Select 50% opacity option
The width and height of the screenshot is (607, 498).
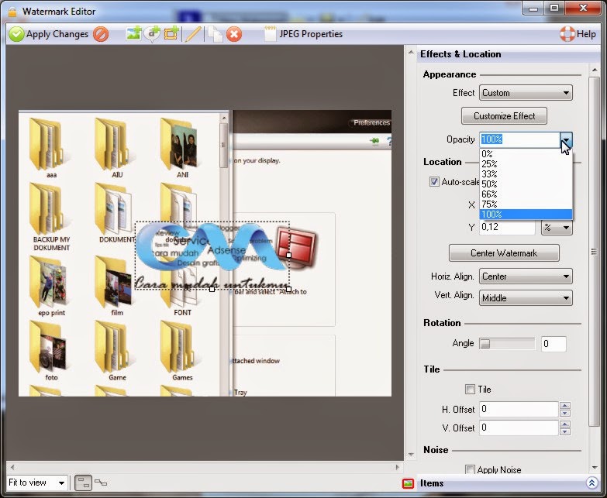[526, 184]
